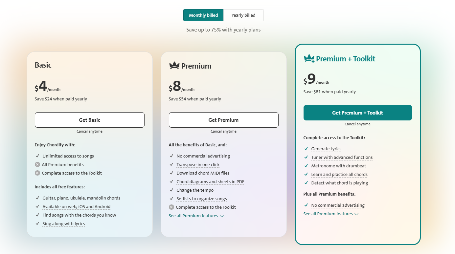Expand See all Premium features in Premium card

coord(196,216)
